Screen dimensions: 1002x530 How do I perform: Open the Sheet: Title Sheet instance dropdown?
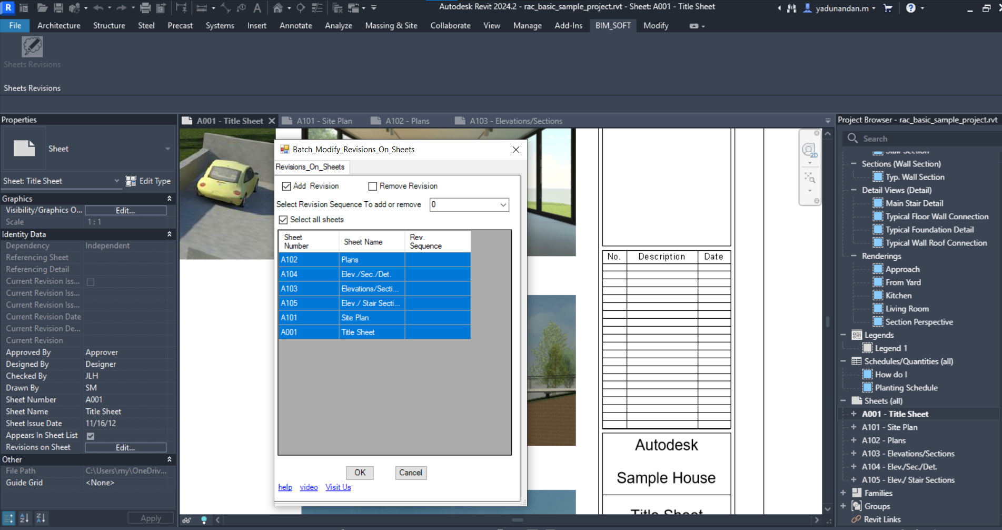(116, 181)
